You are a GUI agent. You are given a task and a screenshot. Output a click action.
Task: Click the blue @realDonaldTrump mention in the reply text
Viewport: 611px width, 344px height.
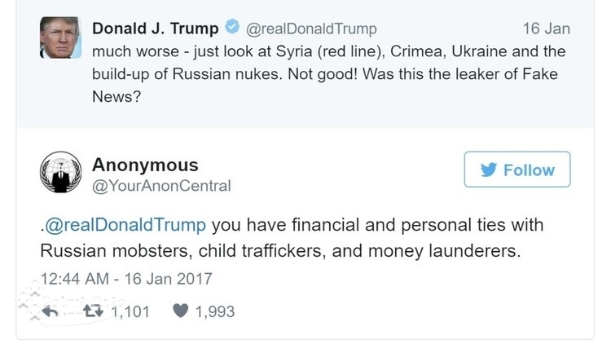tap(125, 225)
